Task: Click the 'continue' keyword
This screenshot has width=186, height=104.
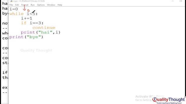Action: tap(44, 28)
